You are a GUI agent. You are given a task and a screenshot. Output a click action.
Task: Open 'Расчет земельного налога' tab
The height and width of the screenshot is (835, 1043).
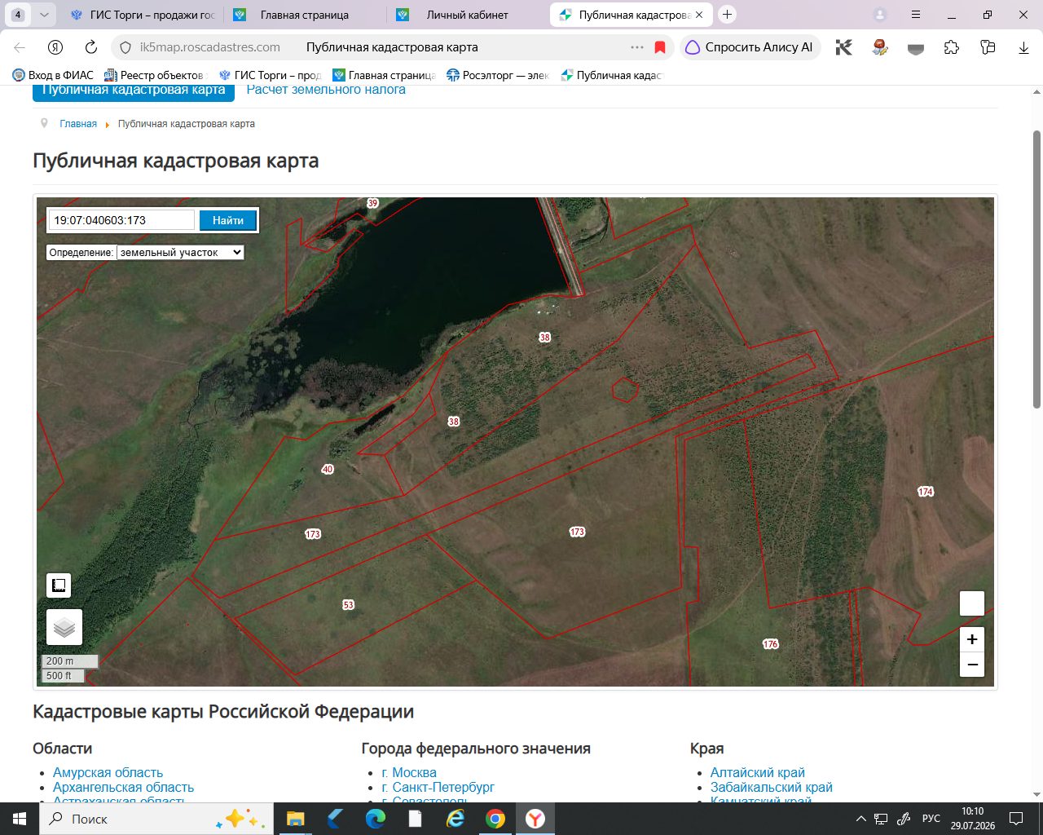tap(326, 90)
